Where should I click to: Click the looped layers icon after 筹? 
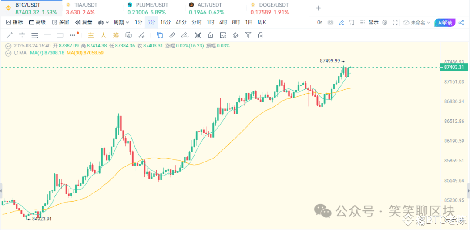click(x=128, y=35)
